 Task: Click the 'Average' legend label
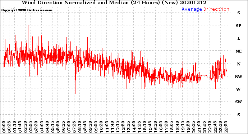click(192, 9)
